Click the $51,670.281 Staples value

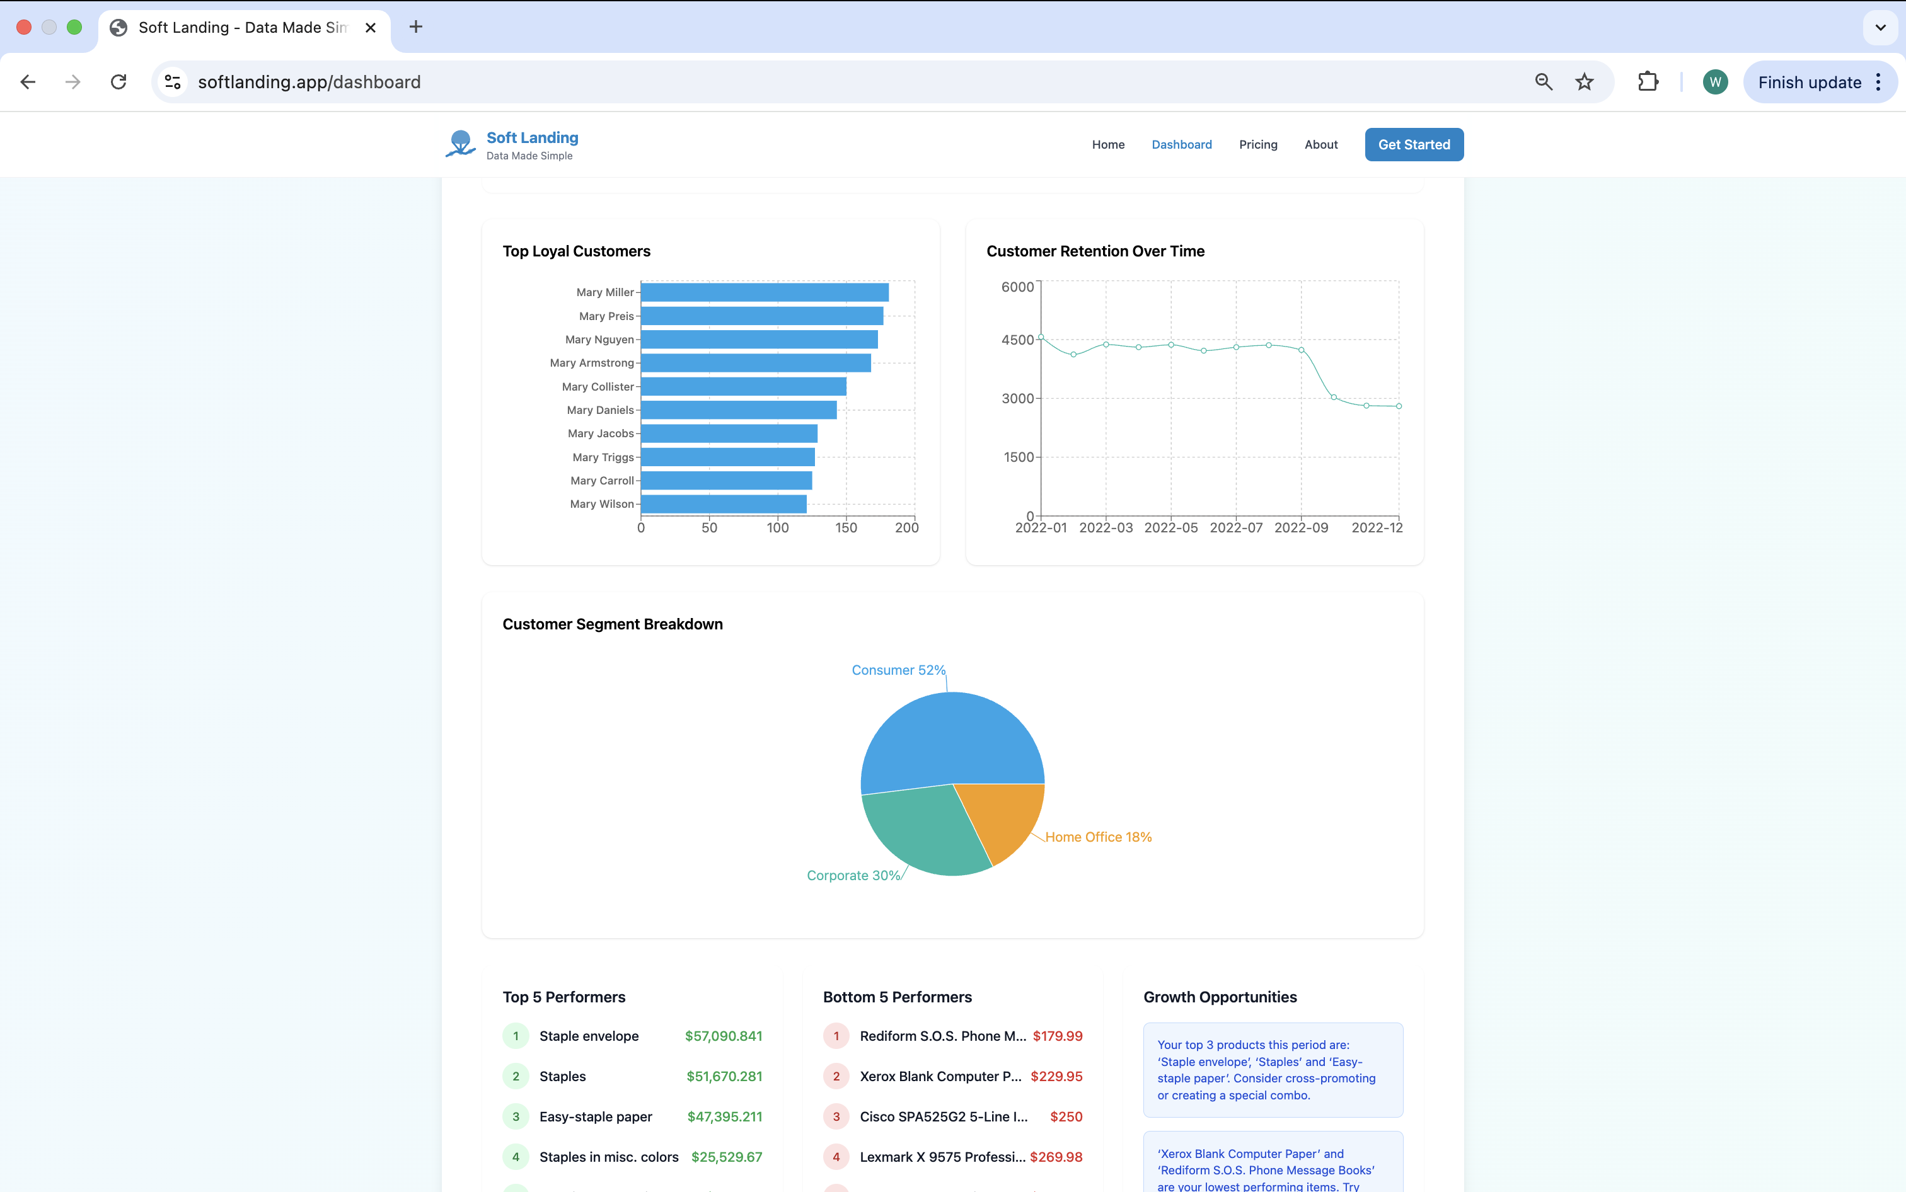[x=724, y=1076]
